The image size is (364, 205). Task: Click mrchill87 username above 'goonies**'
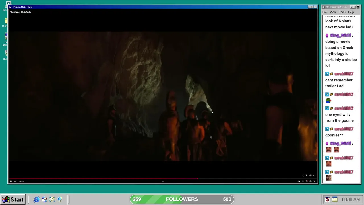coord(344,129)
